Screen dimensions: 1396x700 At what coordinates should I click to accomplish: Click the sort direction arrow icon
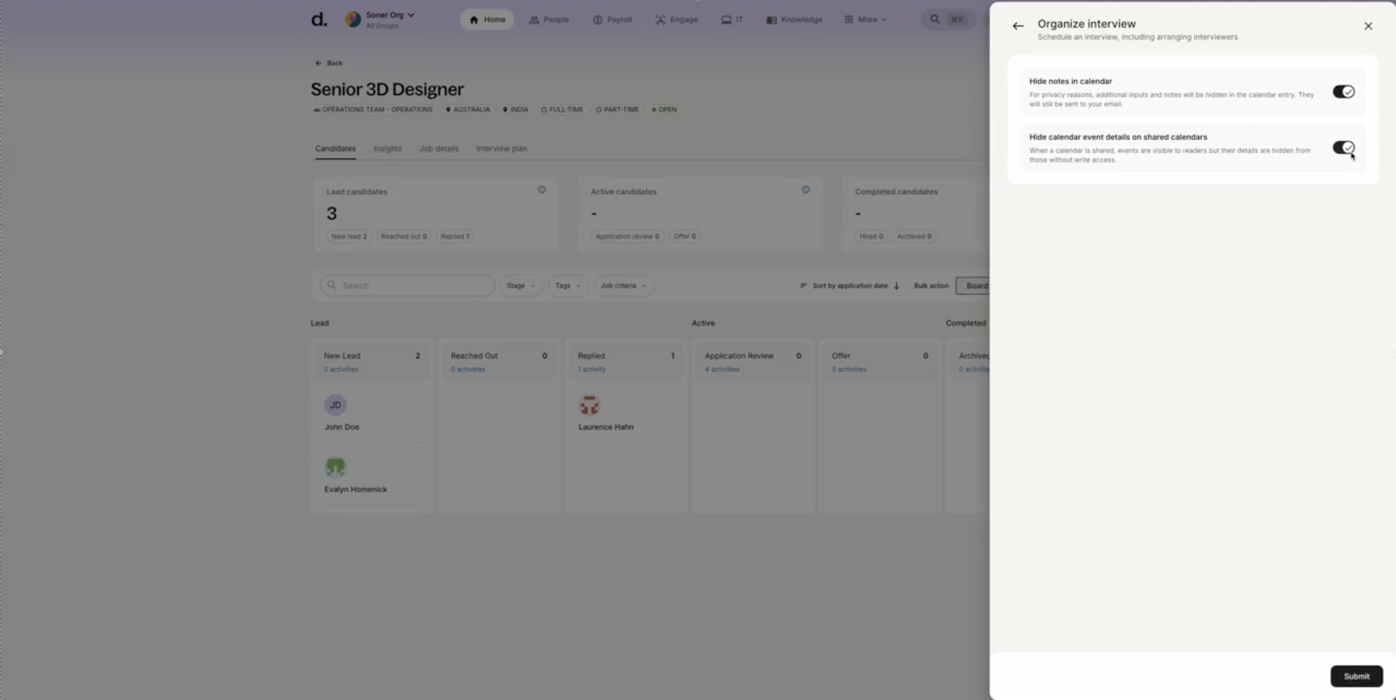point(896,285)
